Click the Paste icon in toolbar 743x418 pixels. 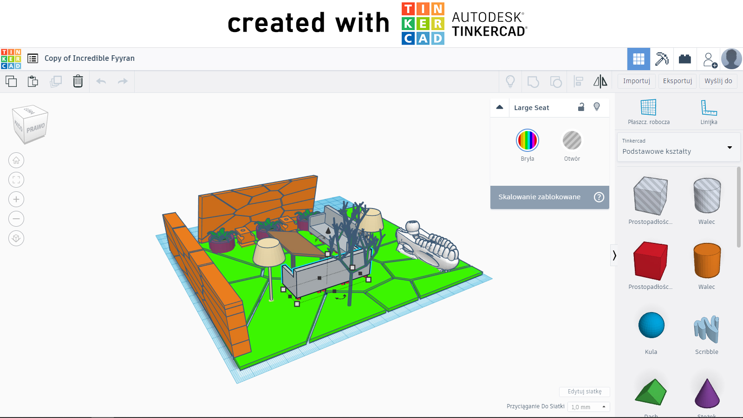coord(33,81)
